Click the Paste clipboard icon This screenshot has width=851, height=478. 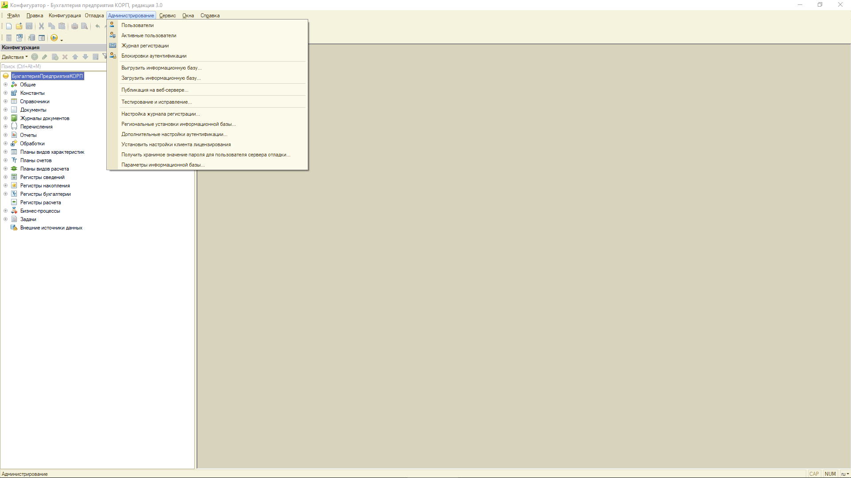(x=62, y=26)
